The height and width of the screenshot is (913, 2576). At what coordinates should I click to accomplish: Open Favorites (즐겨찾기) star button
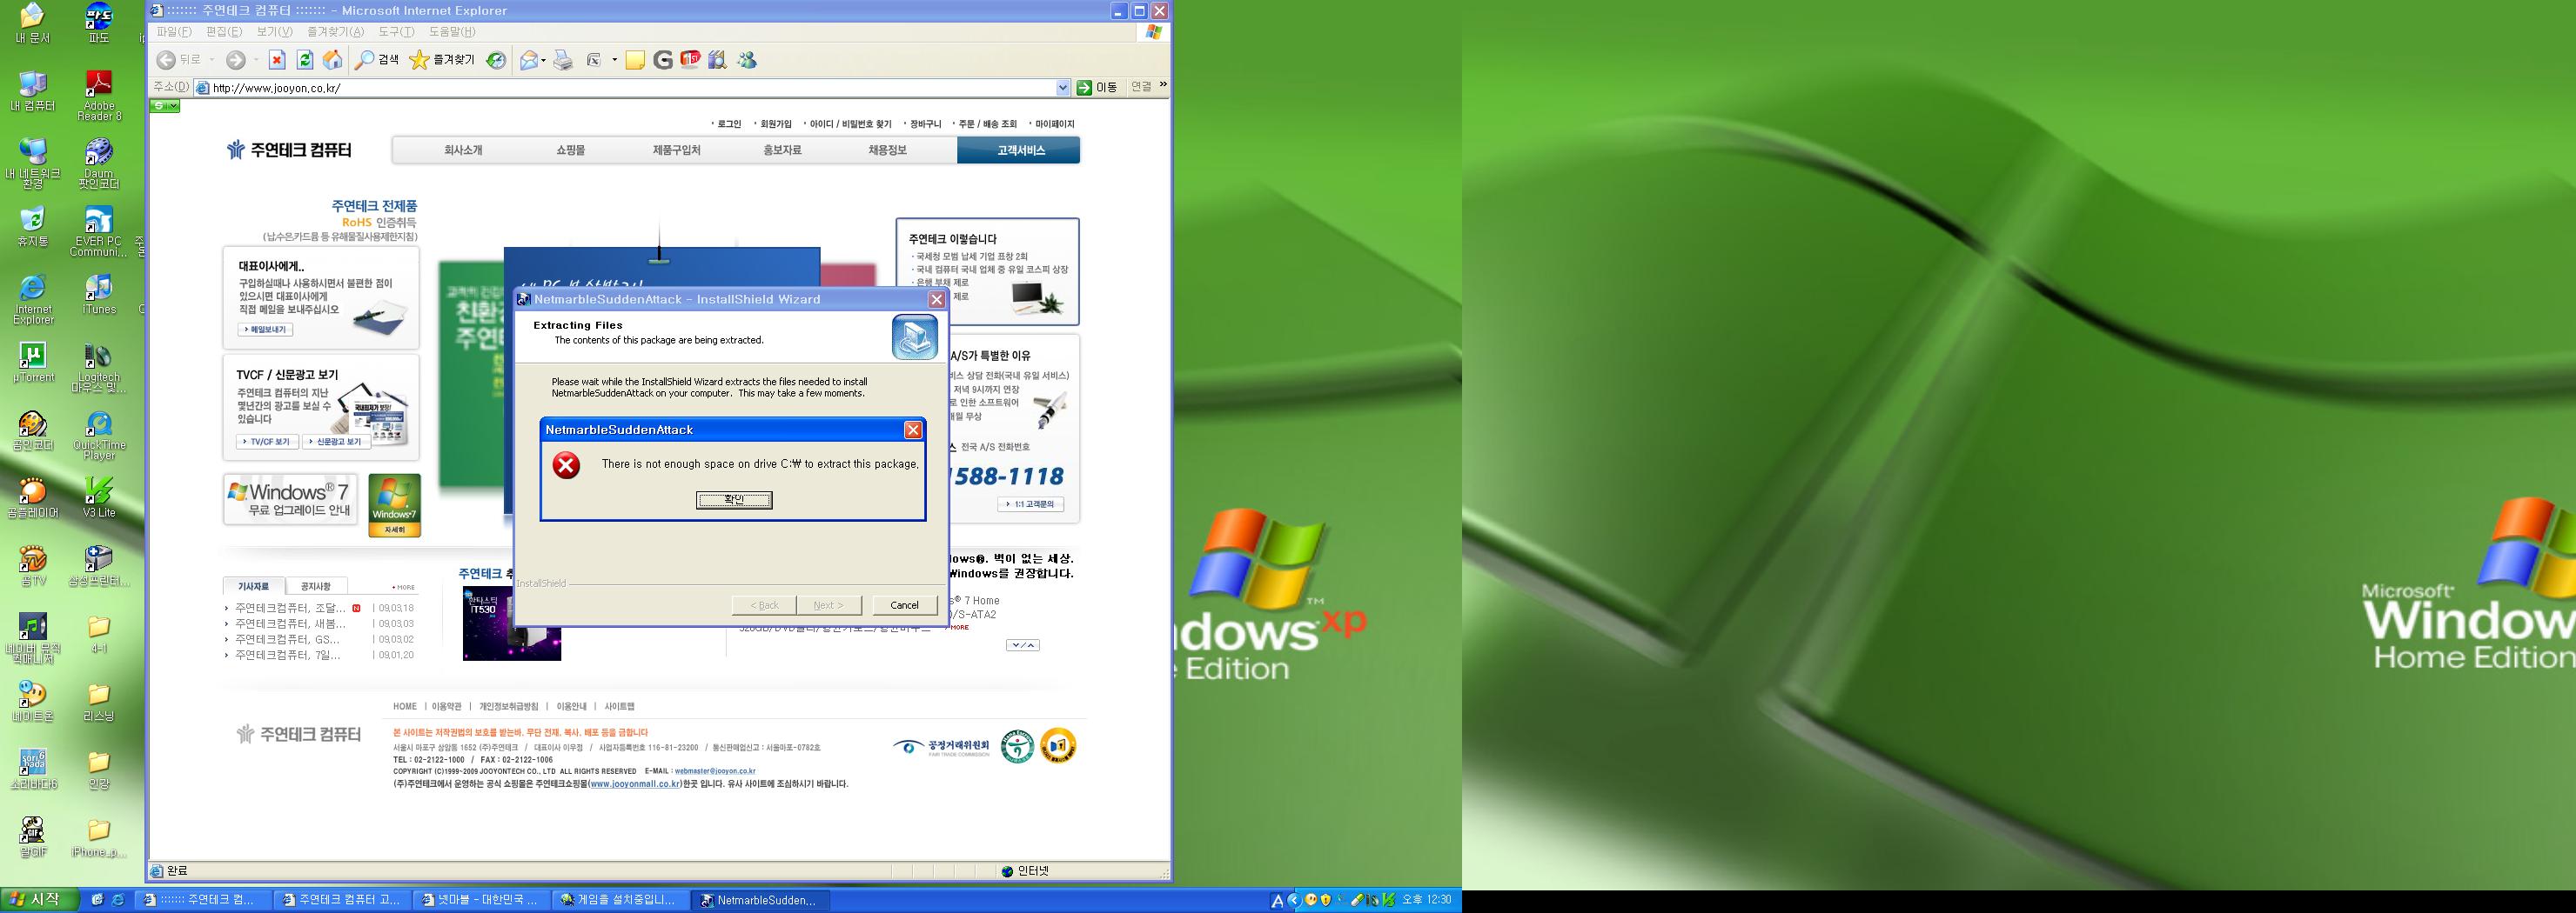click(x=442, y=60)
